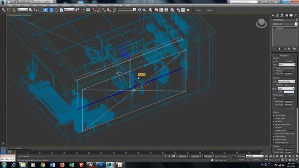Switch to the Display command panel

tap(291, 15)
